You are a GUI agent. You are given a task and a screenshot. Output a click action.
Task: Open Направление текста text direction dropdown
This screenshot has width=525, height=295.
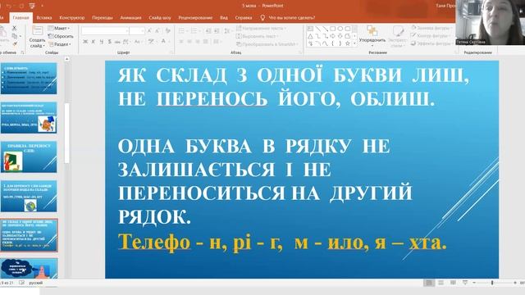click(261, 29)
